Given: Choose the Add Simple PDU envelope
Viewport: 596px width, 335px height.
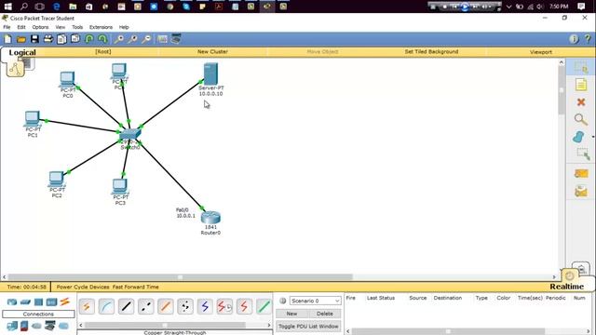Looking at the screenshot, I should pyautogui.click(x=581, y=174).
